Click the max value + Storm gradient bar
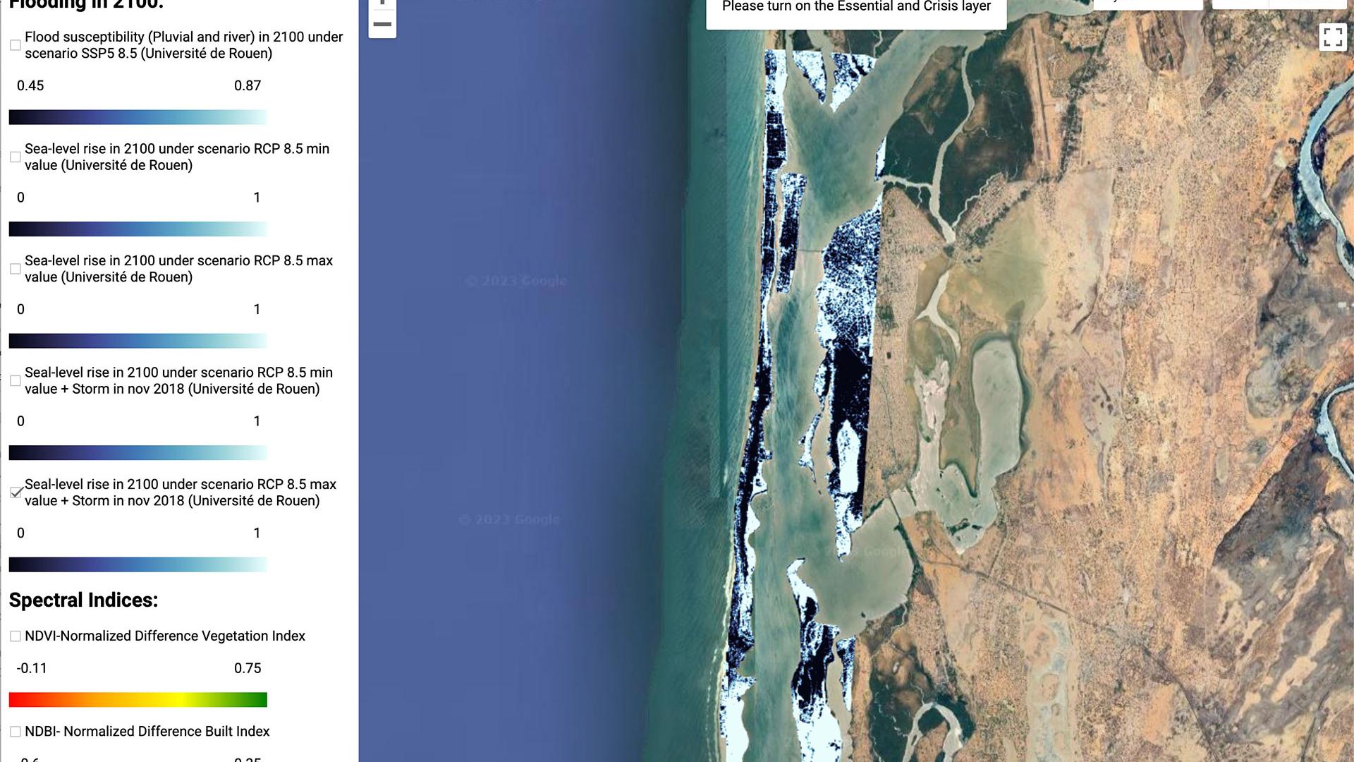Viewport: 1354px width, 762px height. click(x=138, y=564)
